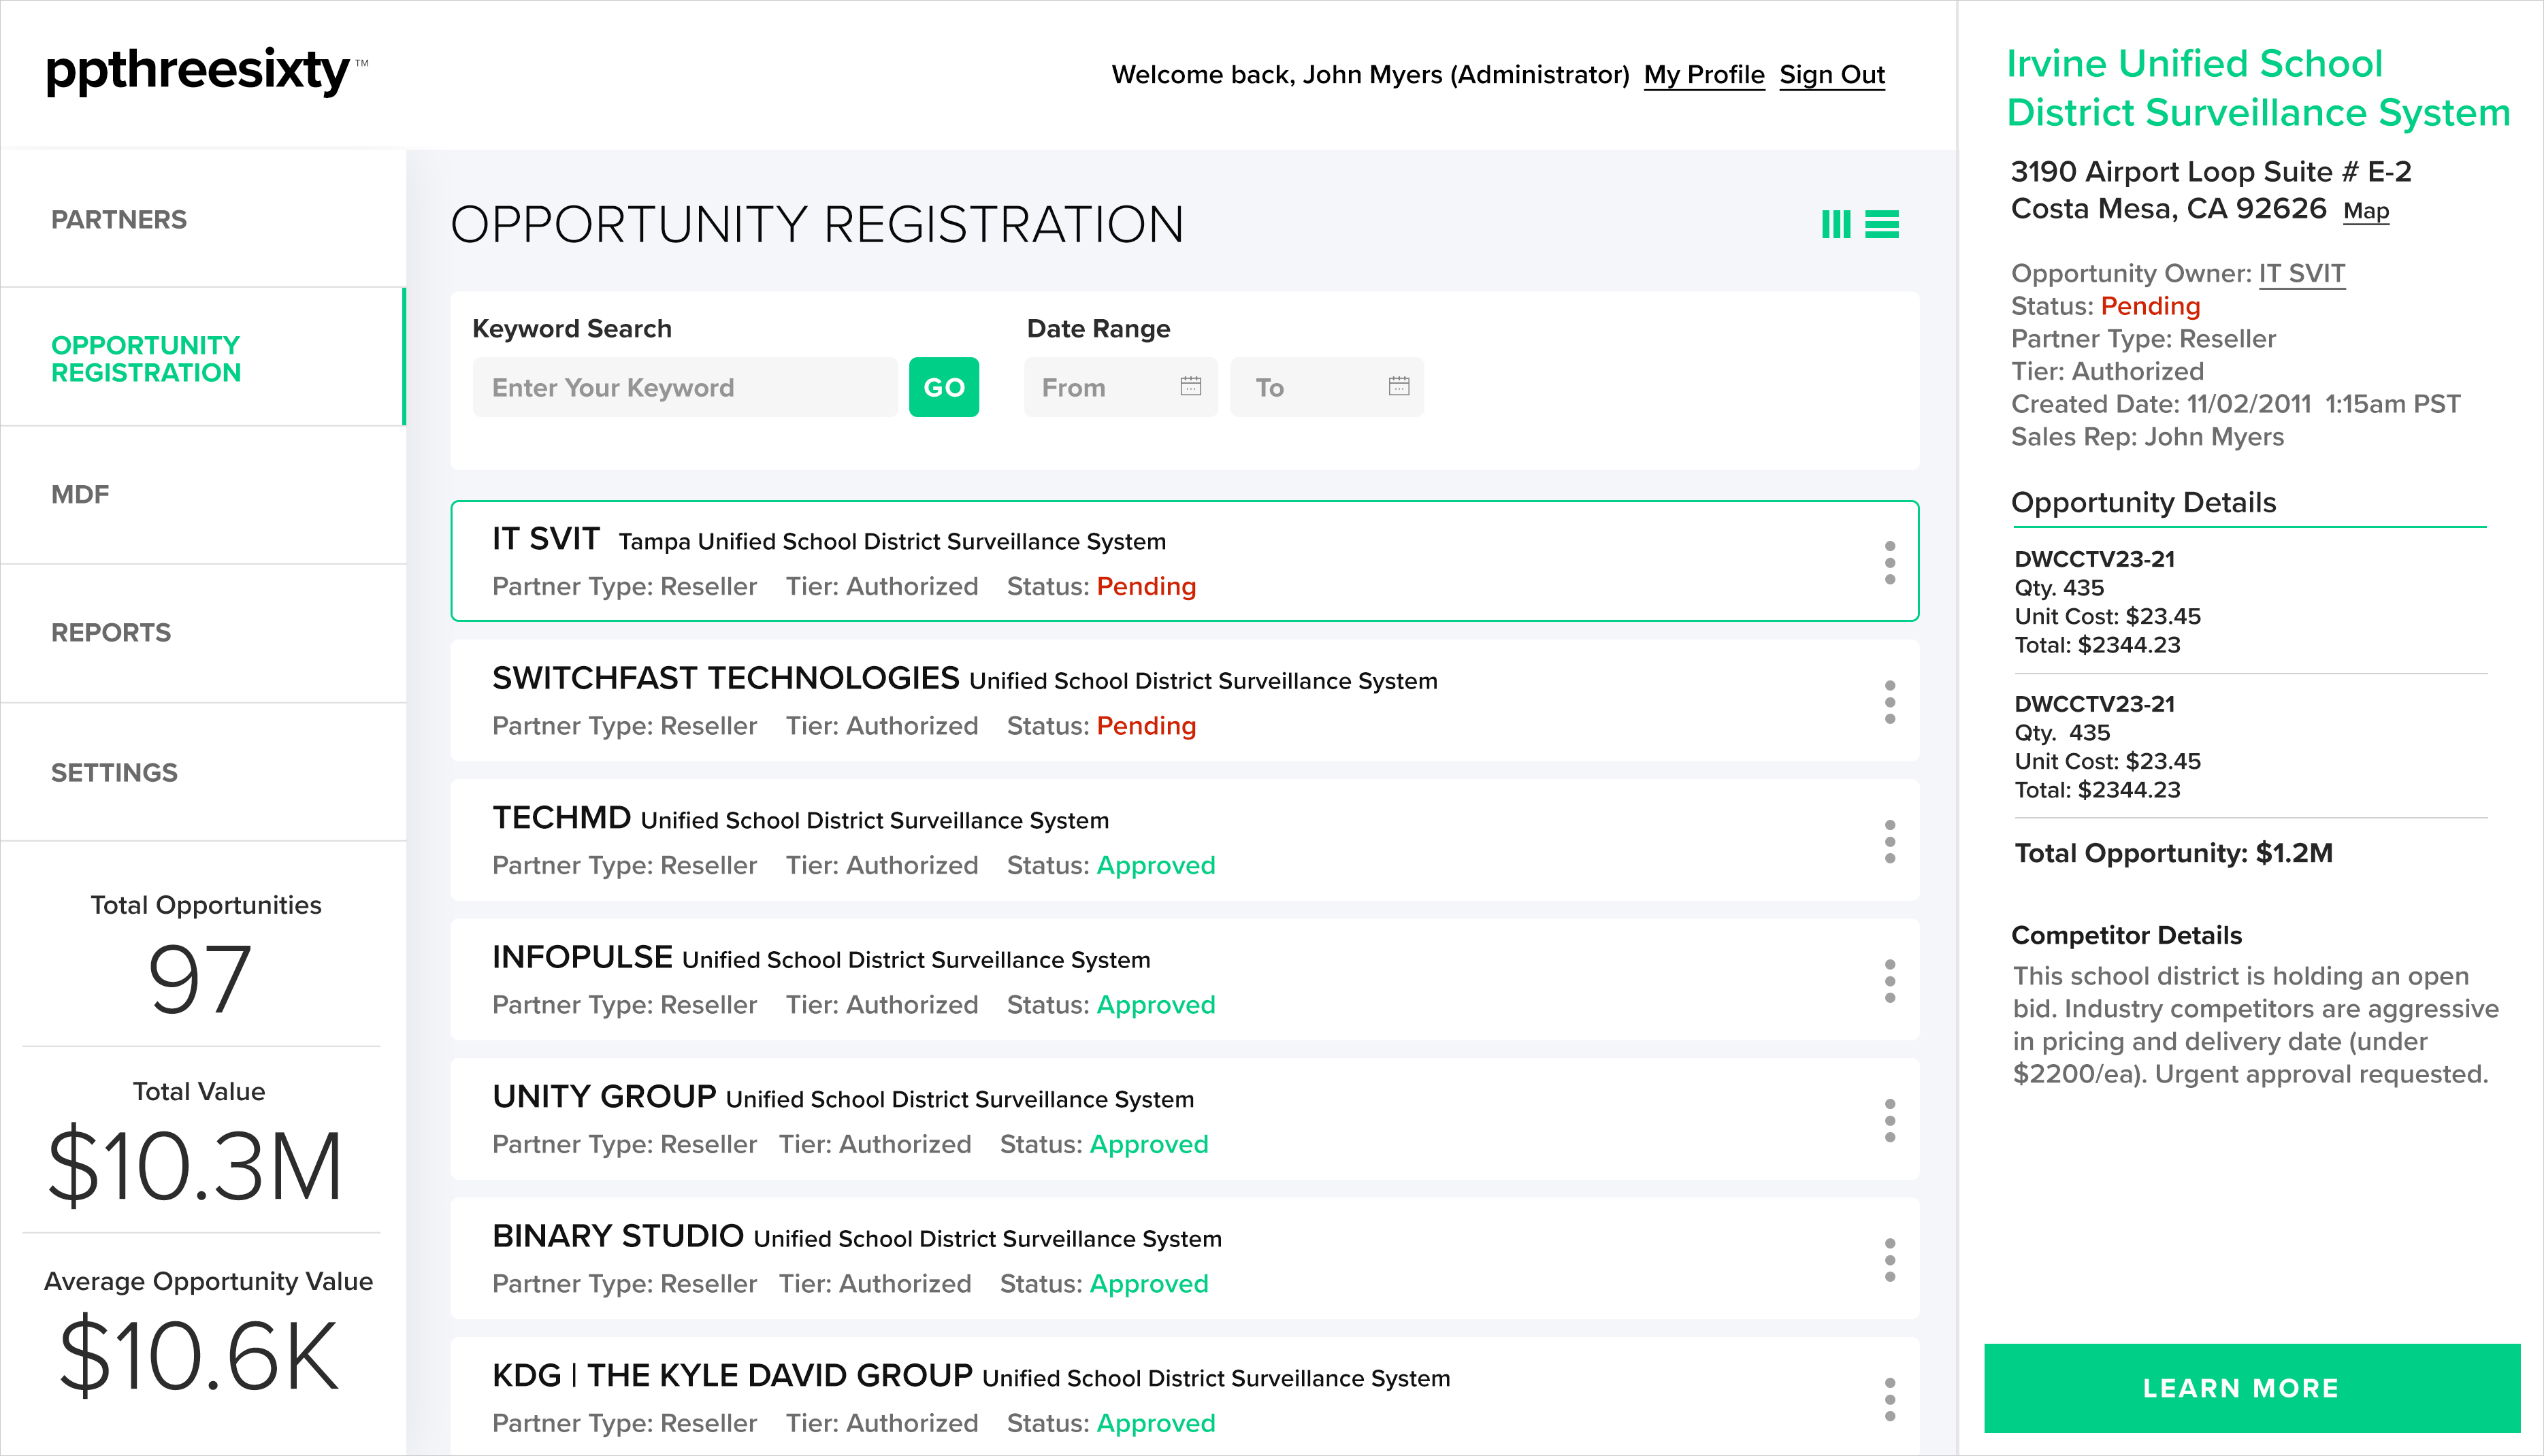Go to MDF section
This screenshot has height=1456, width=2544.
tap(203, 495)
